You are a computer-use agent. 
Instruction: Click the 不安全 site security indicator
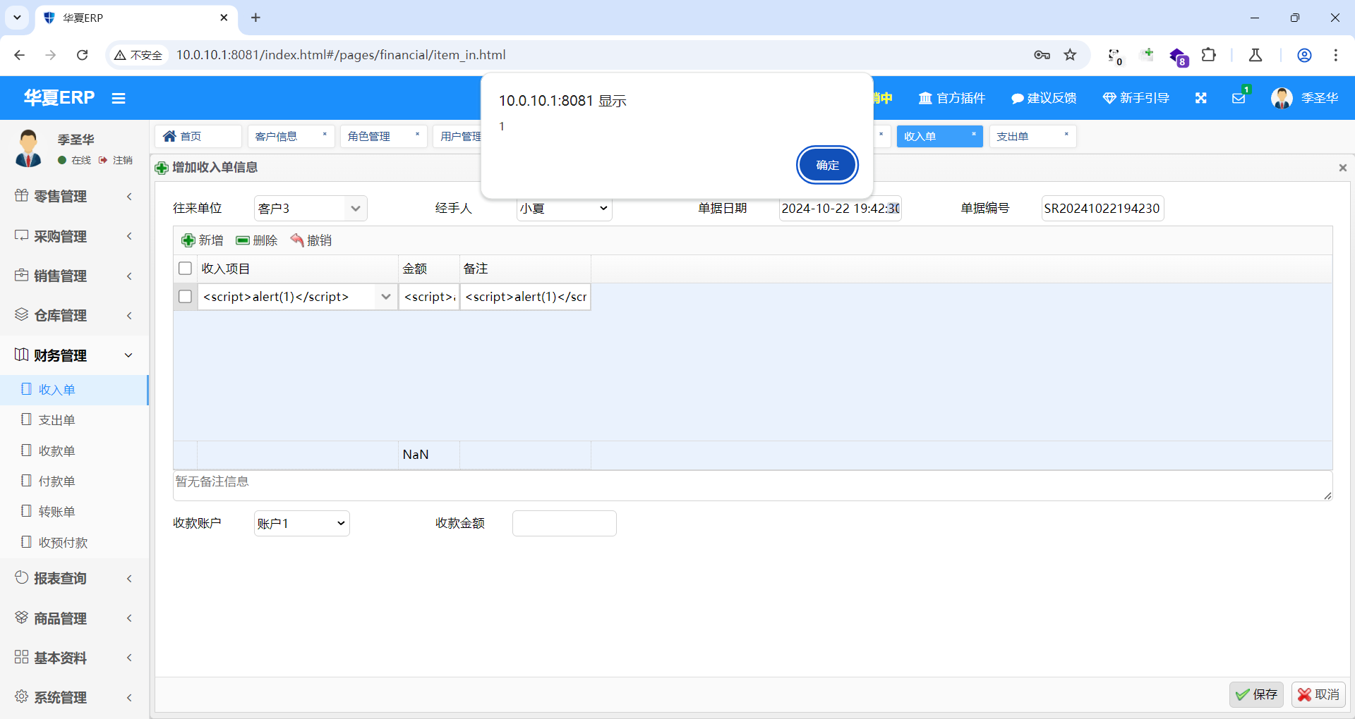point(139,55)
